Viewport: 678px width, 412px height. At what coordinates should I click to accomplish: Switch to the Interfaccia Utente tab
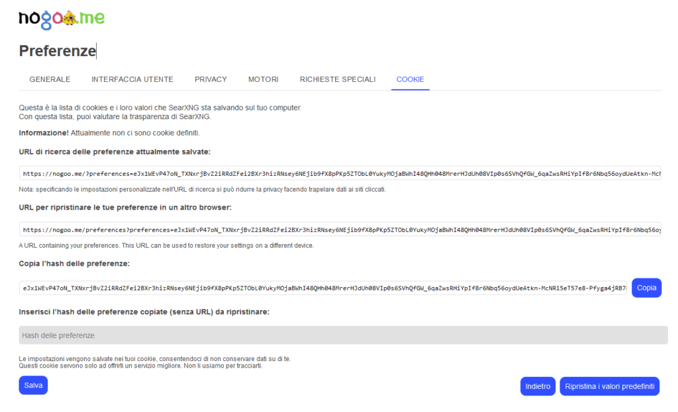132,79
